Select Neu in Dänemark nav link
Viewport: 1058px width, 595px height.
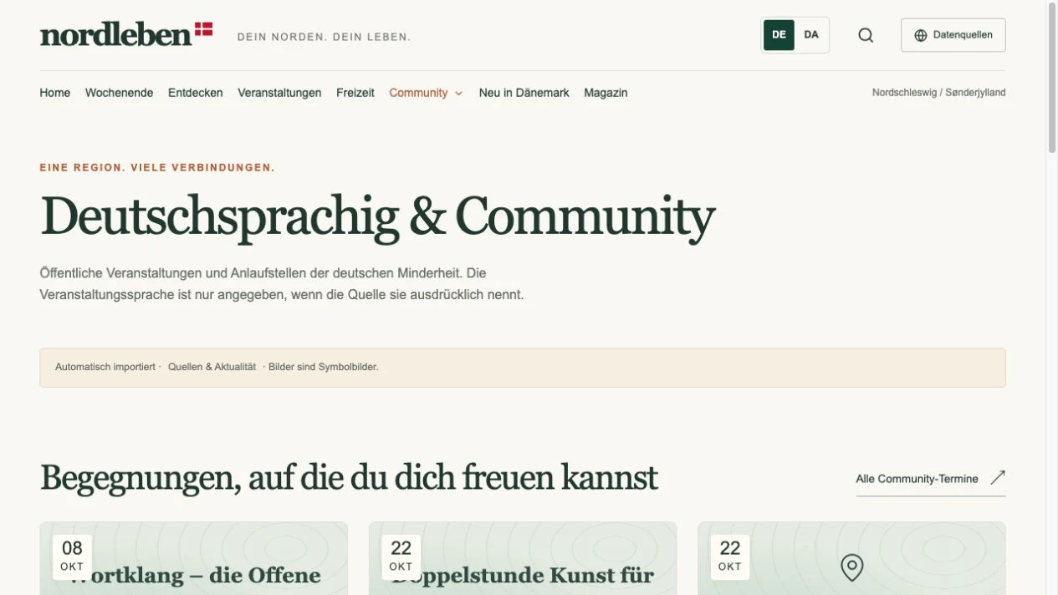click(x=524, y=93)
